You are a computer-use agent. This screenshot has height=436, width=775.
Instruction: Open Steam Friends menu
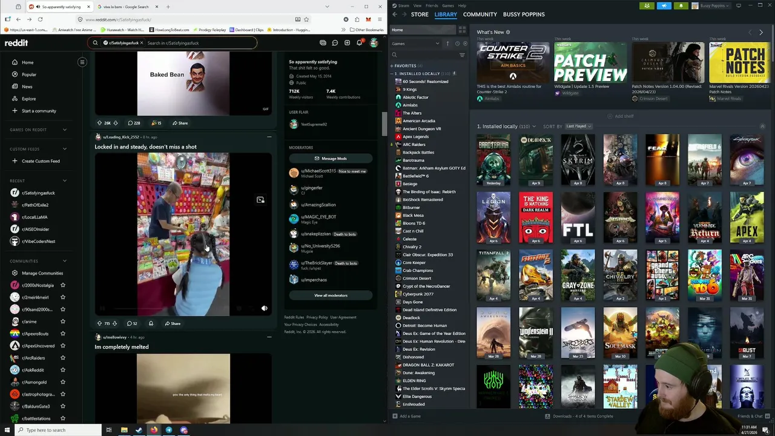coord(432,5)
